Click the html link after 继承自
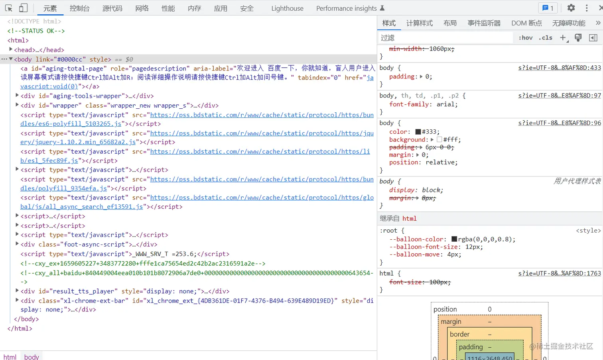 tap(409, 218)
